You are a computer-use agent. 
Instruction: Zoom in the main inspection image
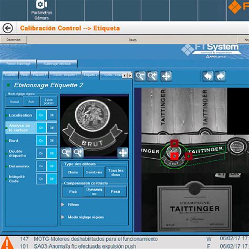pos(152,76)
